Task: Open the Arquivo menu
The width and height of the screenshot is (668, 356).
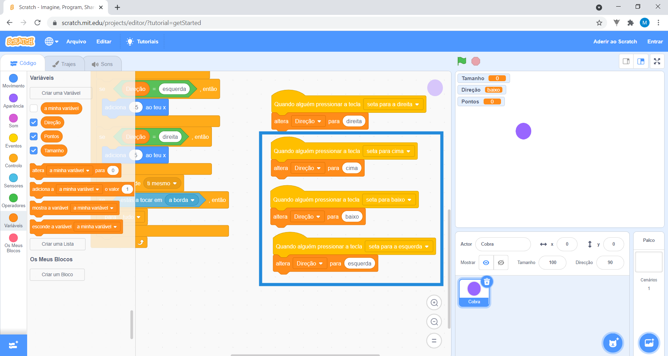Action: coord(76,41)
